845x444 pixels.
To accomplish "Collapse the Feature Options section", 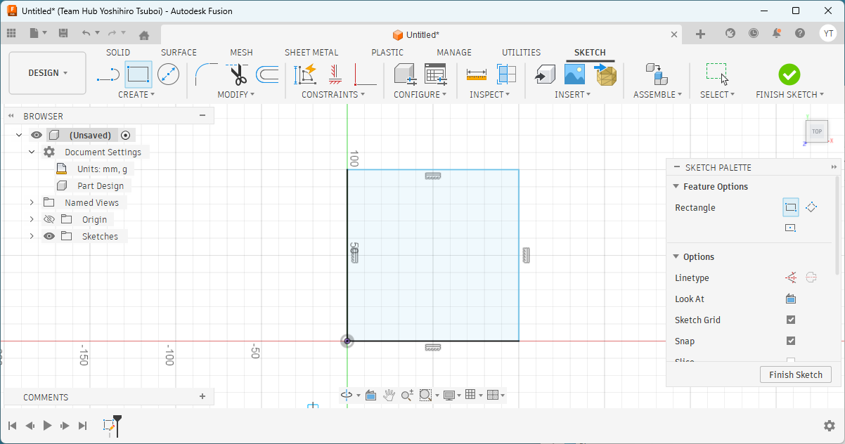I will click(676, 186).
